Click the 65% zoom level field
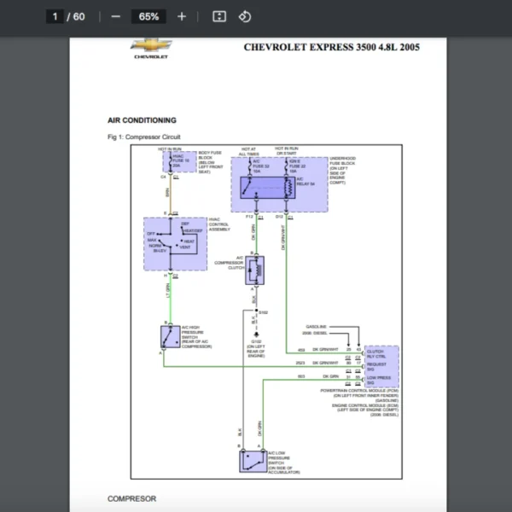The image size is (512, 512). click(x=148, y=16)
